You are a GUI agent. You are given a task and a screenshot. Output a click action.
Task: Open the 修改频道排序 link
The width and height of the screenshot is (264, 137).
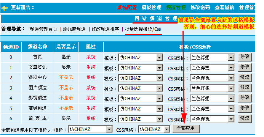(x=105, y=29)
